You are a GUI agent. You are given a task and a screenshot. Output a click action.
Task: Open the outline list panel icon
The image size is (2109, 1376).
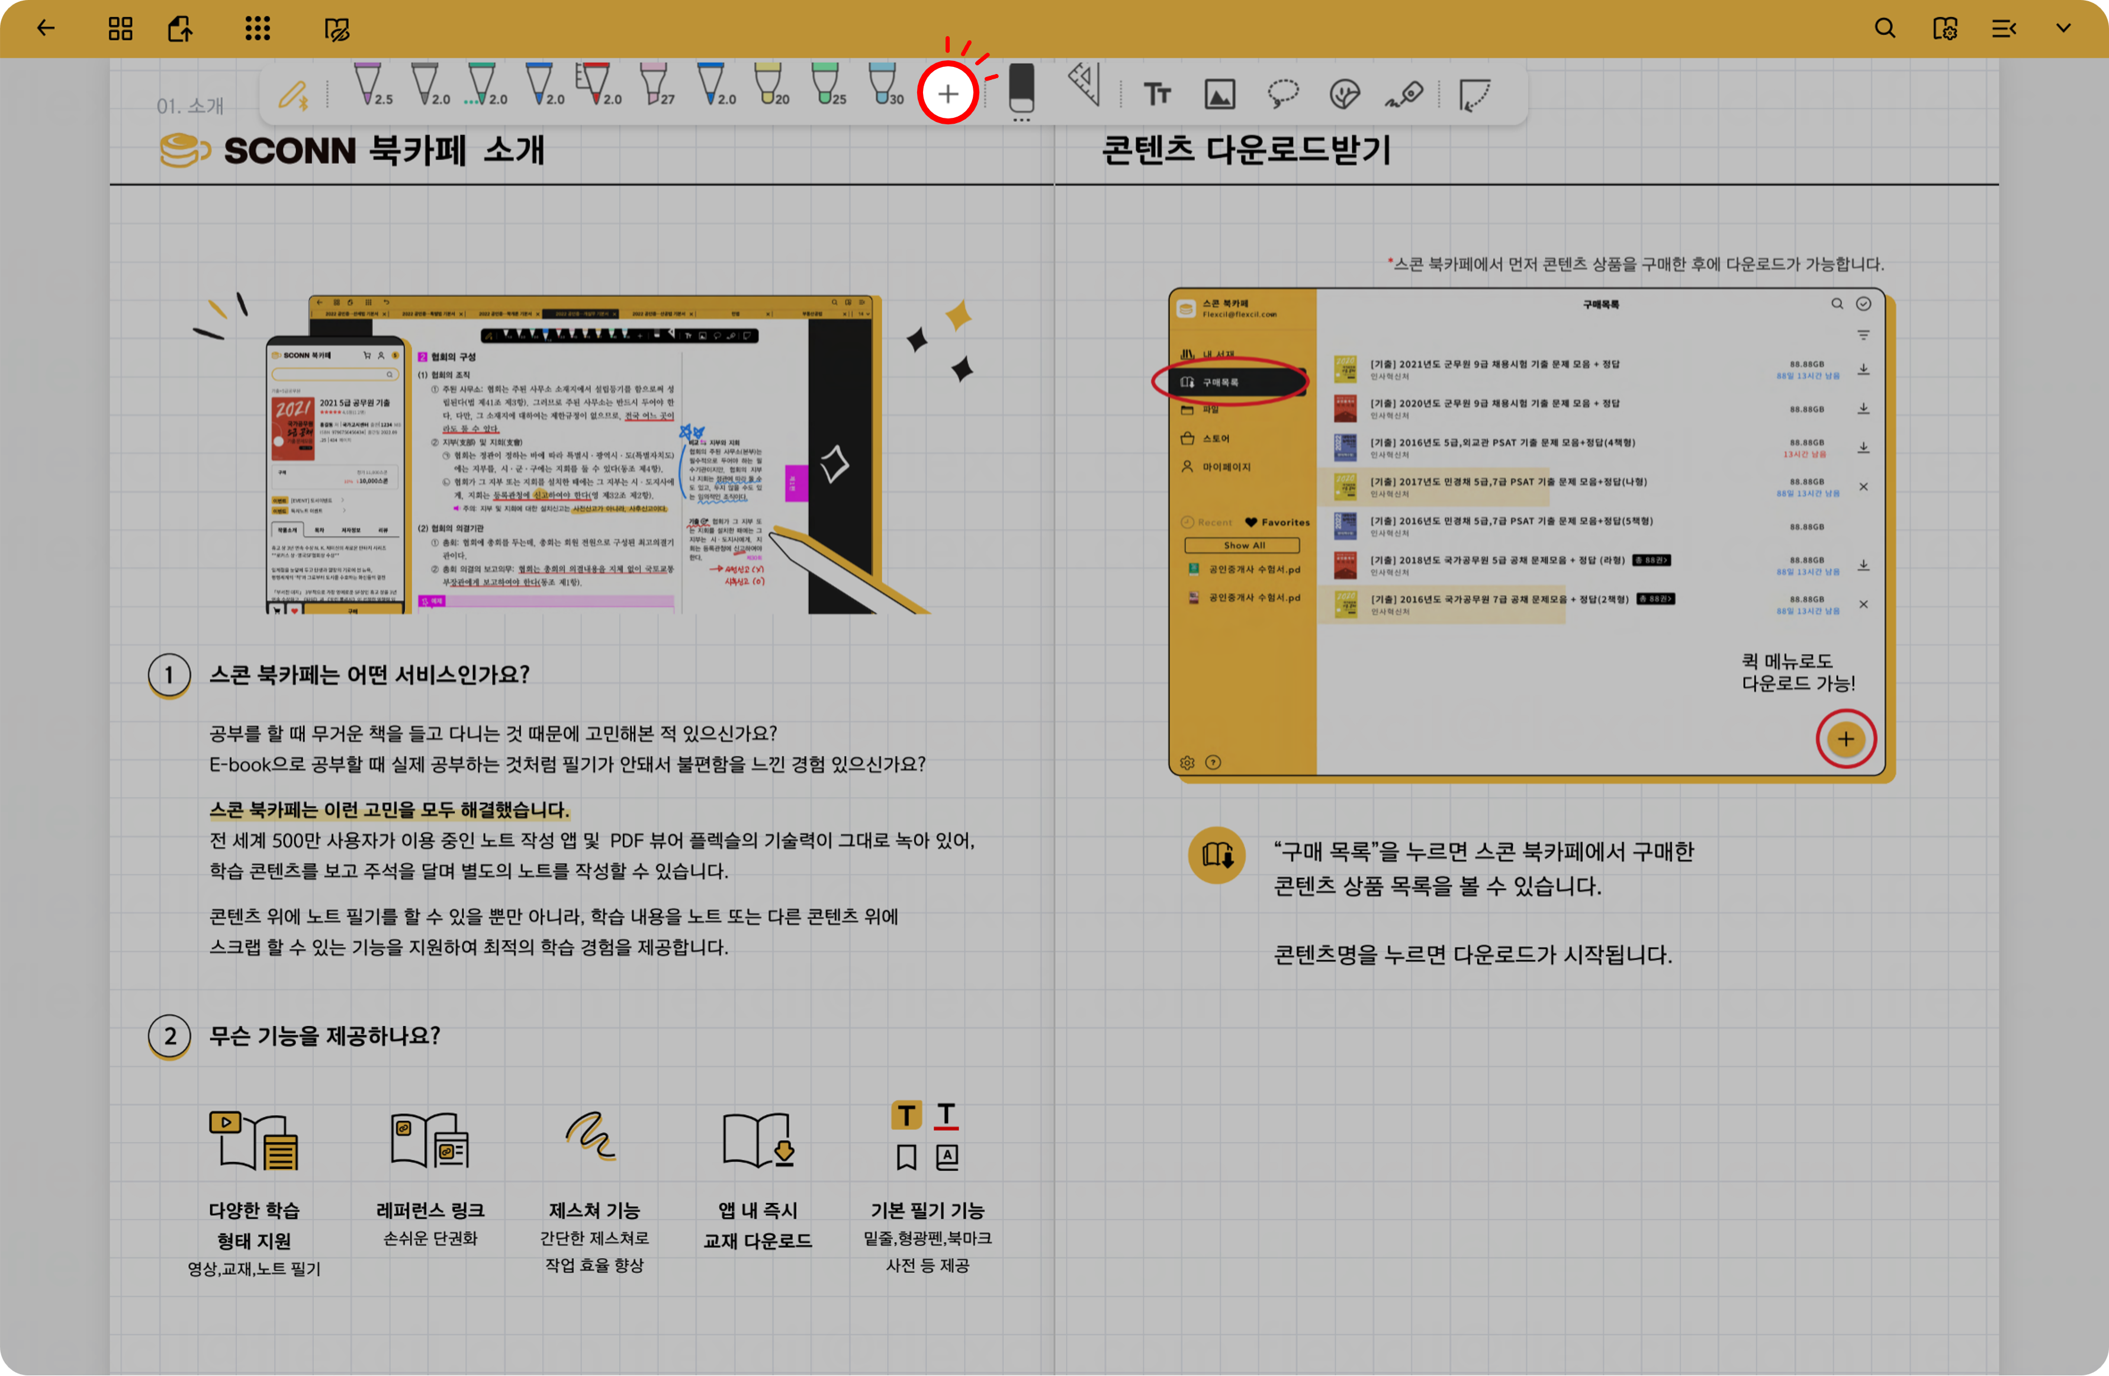point(2004,28)
